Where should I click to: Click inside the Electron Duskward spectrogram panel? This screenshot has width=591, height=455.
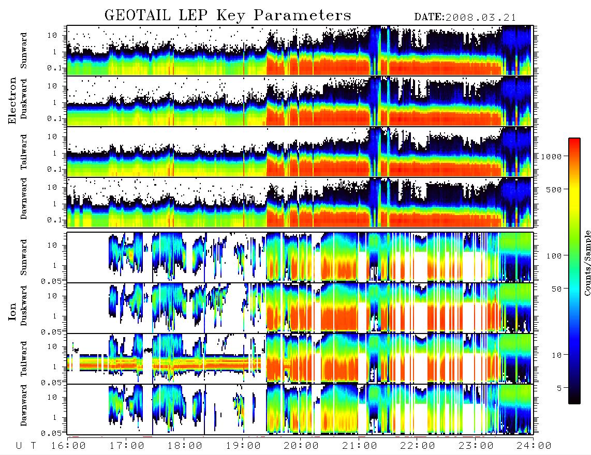(x=300, y=101)
